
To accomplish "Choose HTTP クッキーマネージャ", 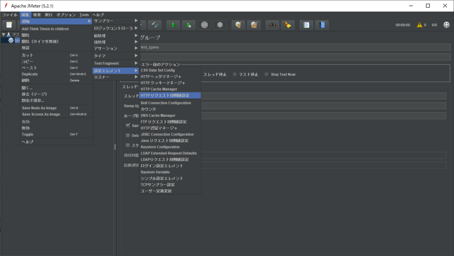I will pos(170,83).
